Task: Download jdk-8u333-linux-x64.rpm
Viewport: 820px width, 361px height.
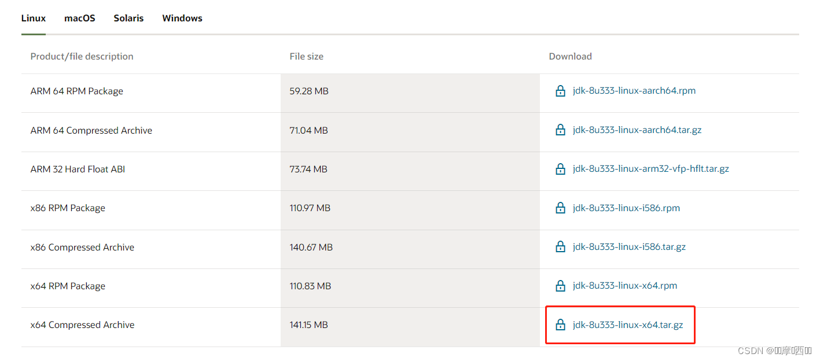Action: pos(625,286)
